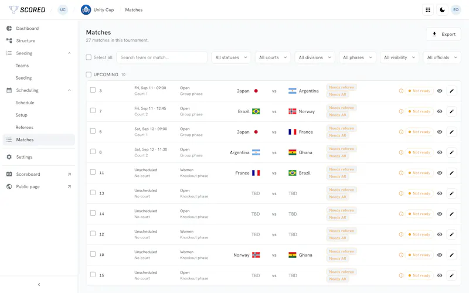This screenshot has height=293, width=469.
Task: Open the All statuses dropdown
Action: [x=231, y=57]
